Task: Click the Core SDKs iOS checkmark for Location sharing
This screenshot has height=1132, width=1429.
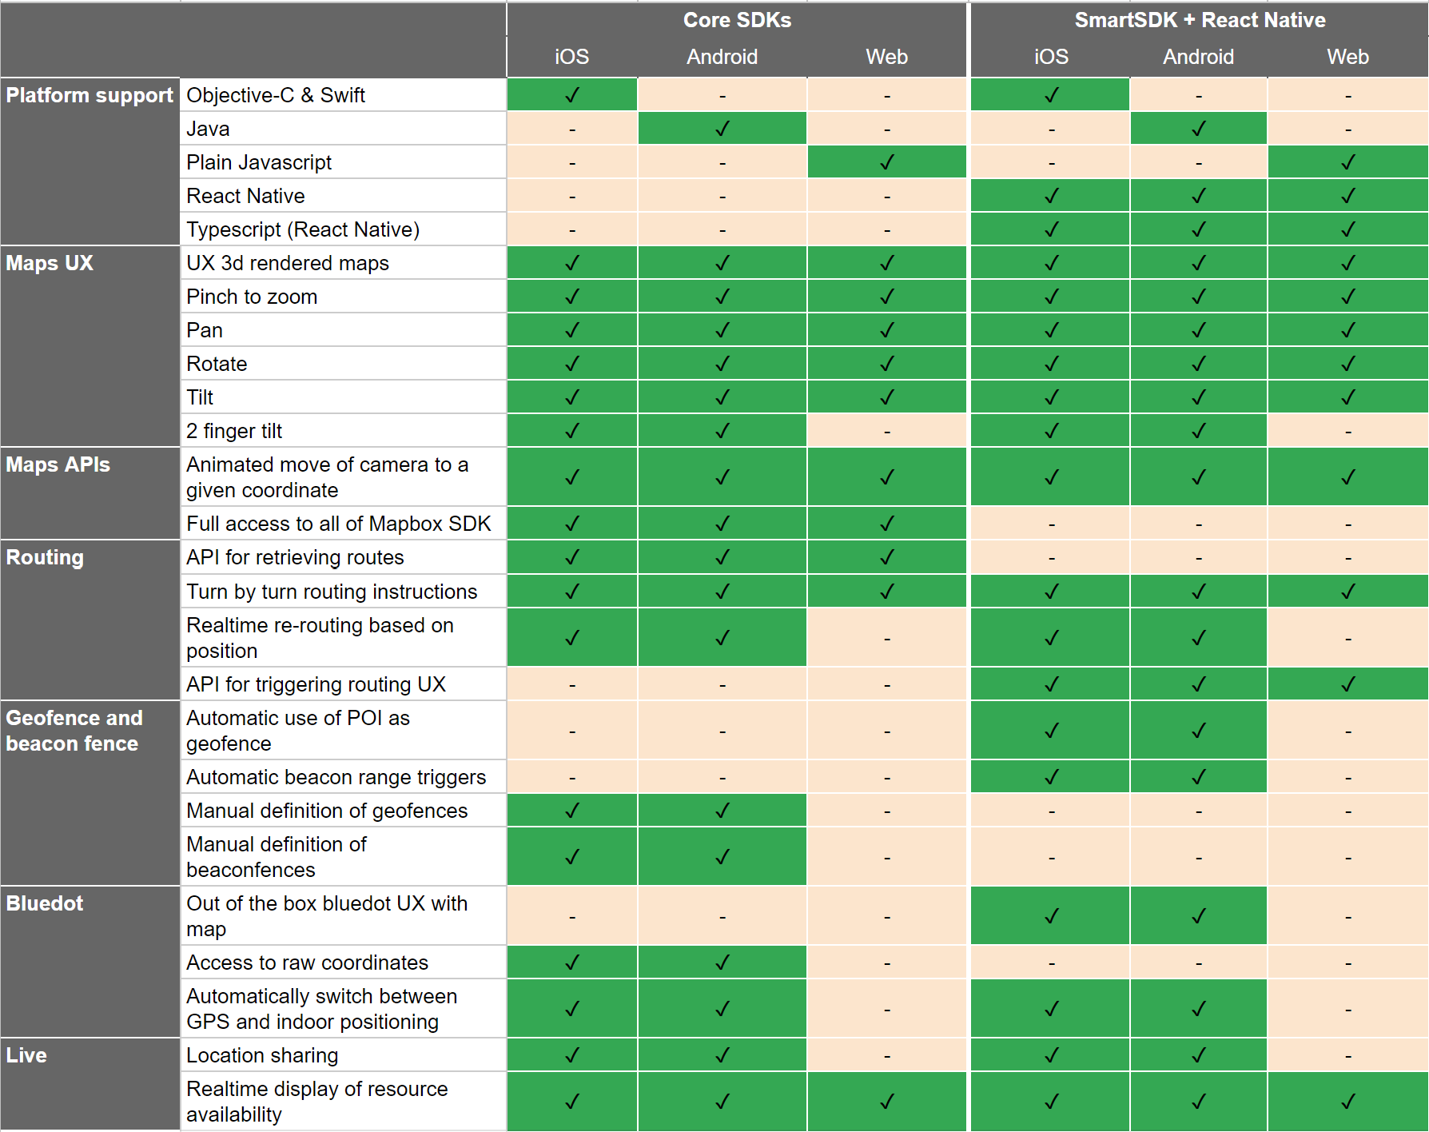Action: (572, 1055)
